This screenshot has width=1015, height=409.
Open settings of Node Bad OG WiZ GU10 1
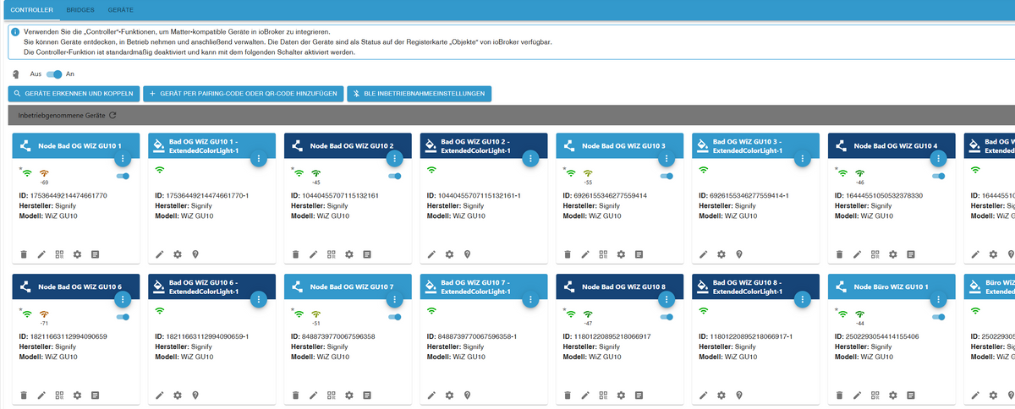pos(77,254)
